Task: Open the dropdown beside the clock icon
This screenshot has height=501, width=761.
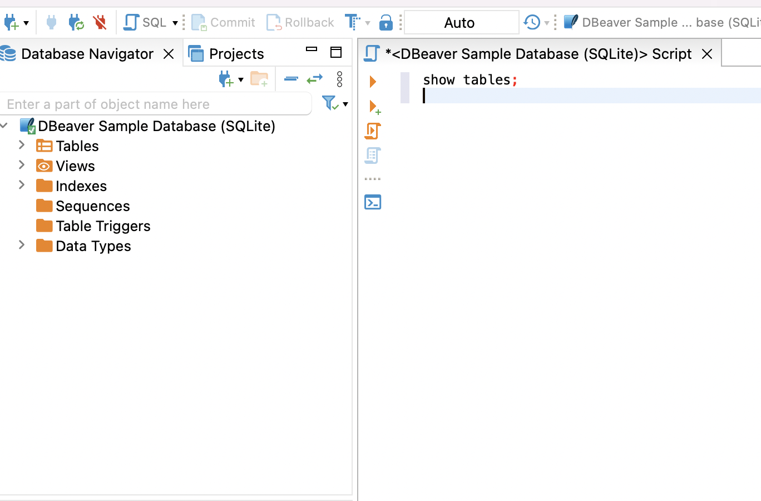Action: pos(547,23)
